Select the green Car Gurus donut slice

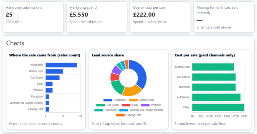coord(117,88)
